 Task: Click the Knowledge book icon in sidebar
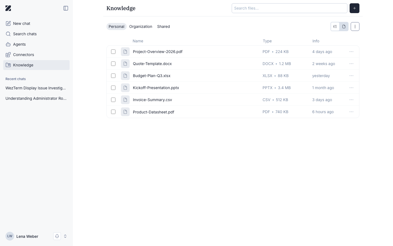click(x=8, y=65)
